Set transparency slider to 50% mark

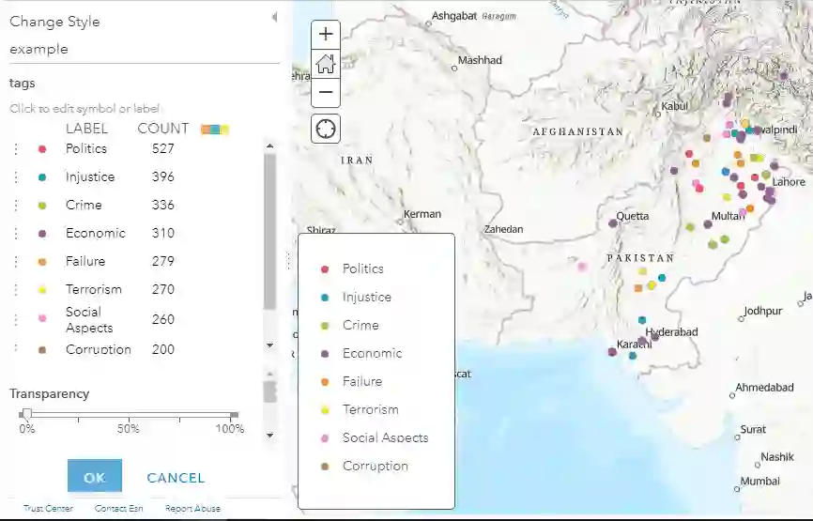click(x=129, y=415)
